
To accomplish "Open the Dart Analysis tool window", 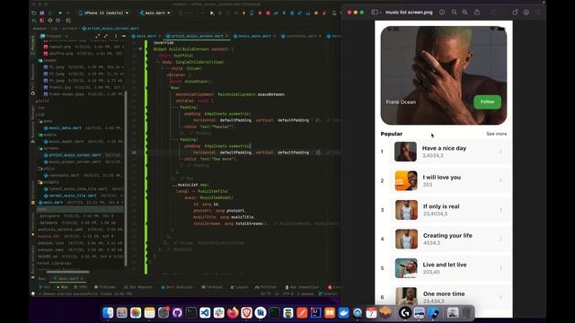I will 177,287.
